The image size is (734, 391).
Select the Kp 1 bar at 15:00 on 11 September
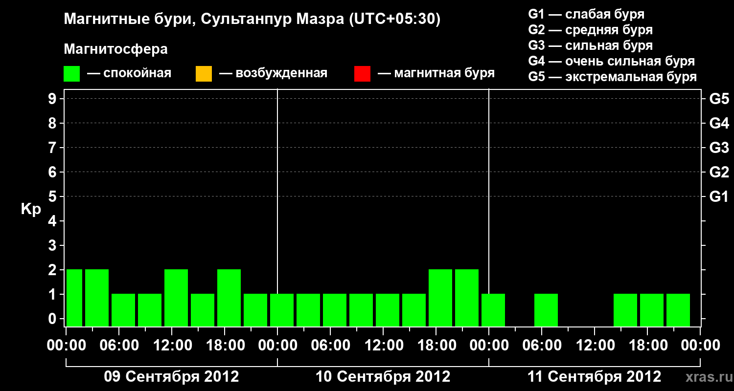[625, 310]
